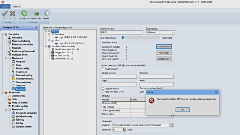Collapse Nastavení under Docházka navigation
Screen dimensions: 240x135
tap(6, 58)
